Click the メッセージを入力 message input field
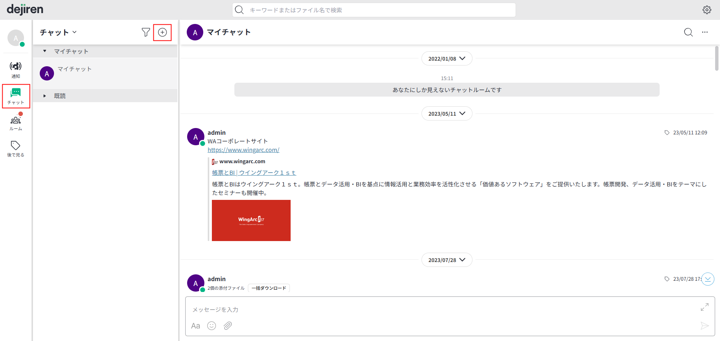This screenshot has width=720, height=341. coord(442,309)
